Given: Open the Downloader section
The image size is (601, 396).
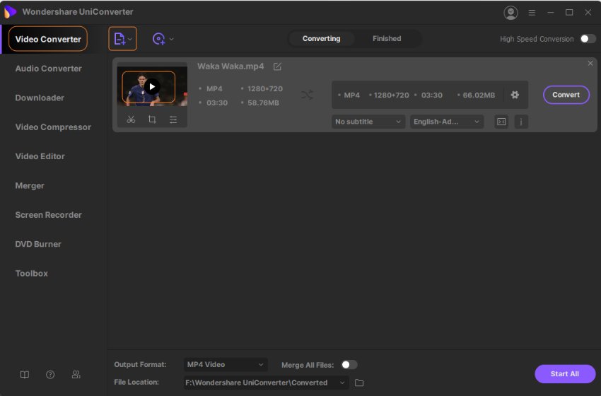Looking at the screenshot, I should pyautogui.click(x=40, y=98).
